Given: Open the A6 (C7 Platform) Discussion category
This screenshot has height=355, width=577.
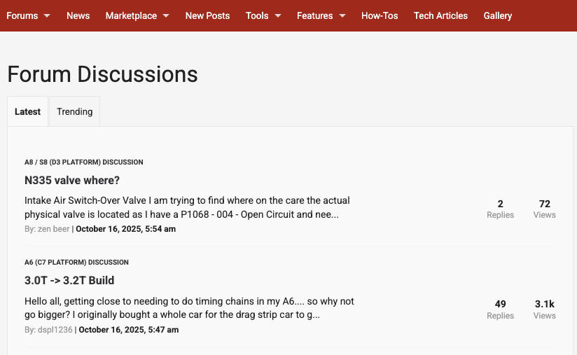Looking at the screenshot, I should click(x=76, y=262).
